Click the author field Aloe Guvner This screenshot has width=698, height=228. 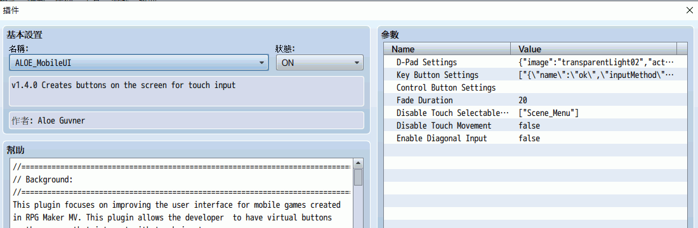[187, 120]
